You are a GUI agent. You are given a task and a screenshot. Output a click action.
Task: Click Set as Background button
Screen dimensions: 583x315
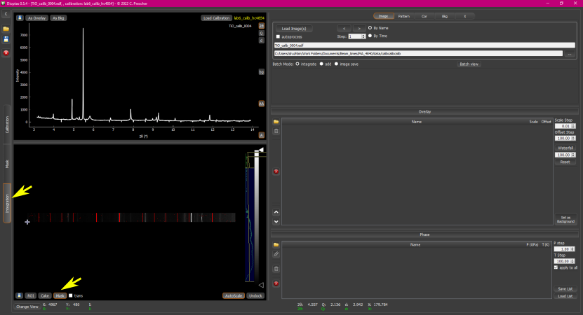(565, 219)
